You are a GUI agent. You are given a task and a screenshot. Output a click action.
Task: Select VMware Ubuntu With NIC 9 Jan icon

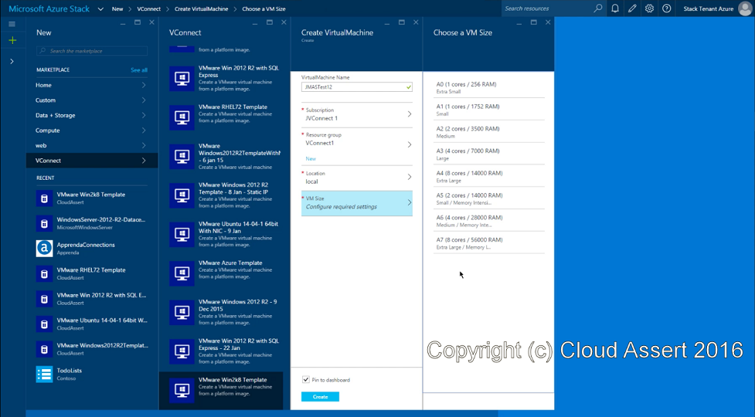pyautogui.click(x=182, y=234)
